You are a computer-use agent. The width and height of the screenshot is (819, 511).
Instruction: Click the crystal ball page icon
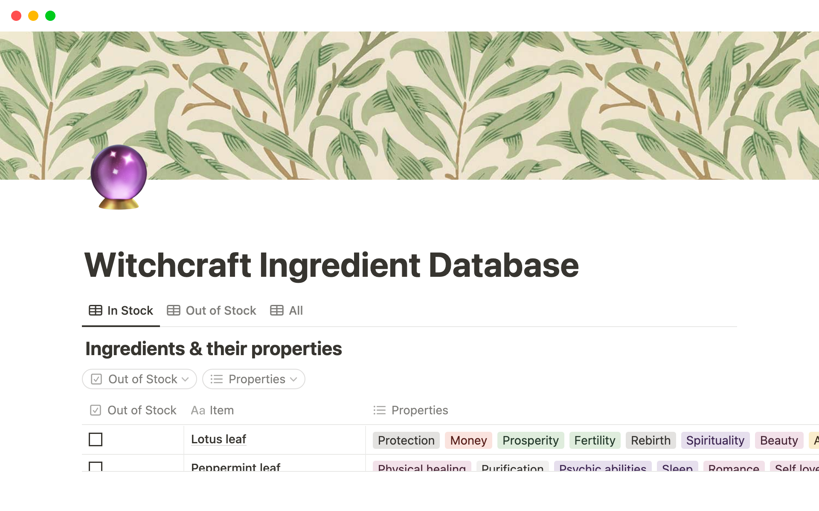[x=119, y=177]
